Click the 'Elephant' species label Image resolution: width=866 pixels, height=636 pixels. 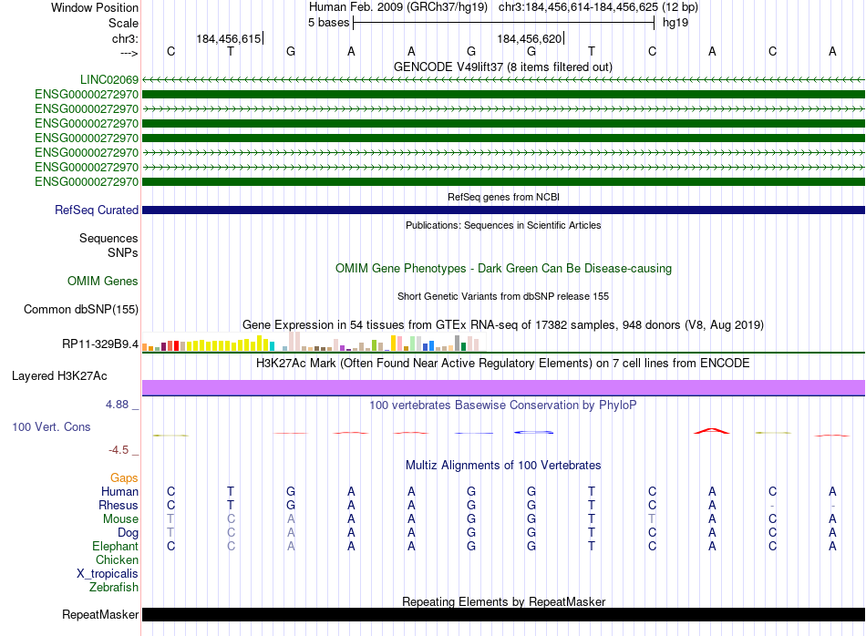116,546
